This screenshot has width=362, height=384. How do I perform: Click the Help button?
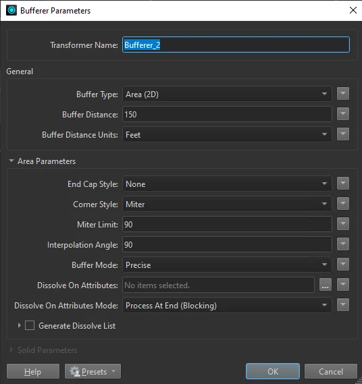click(33, 371)
